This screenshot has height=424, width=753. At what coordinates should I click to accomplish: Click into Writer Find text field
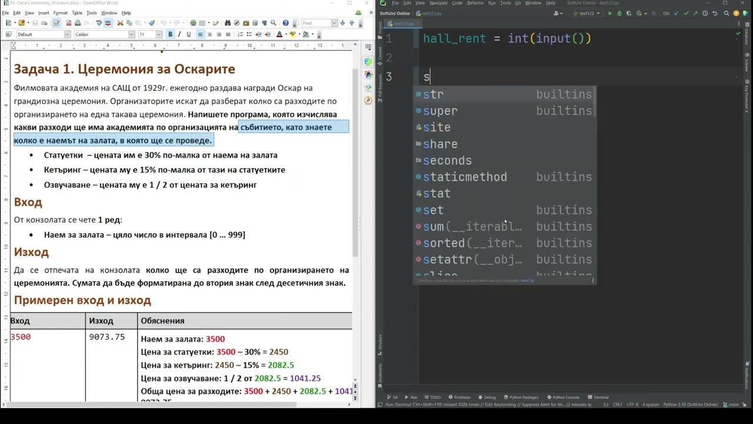(315, 23)
